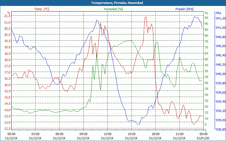Click '14,0' on the temperature axis
This screenshot has width=226, height=141.
[x=8, y=110]
